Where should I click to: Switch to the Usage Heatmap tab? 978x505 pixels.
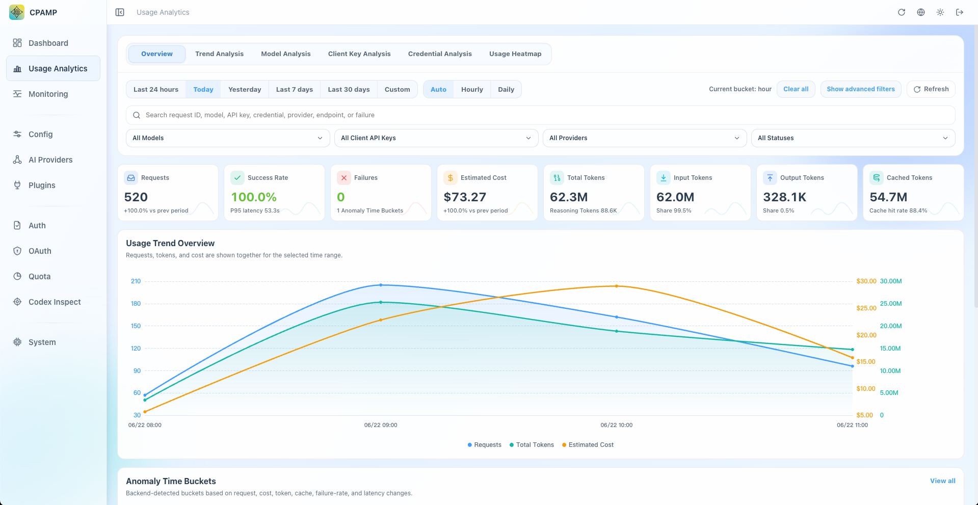515,54
